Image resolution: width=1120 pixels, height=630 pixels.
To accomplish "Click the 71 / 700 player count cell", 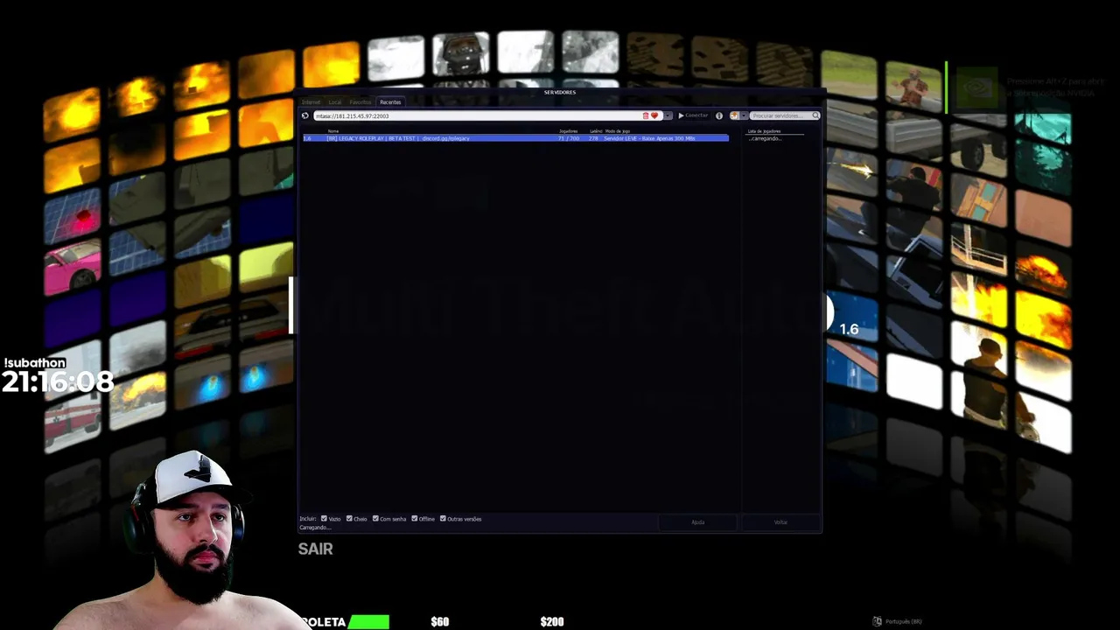I will [569, 138].
